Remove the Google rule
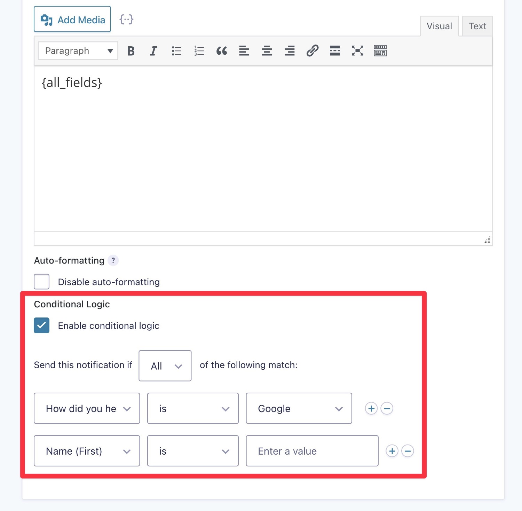The height and width of the screenshot is (511, 522). pos(387,408)
